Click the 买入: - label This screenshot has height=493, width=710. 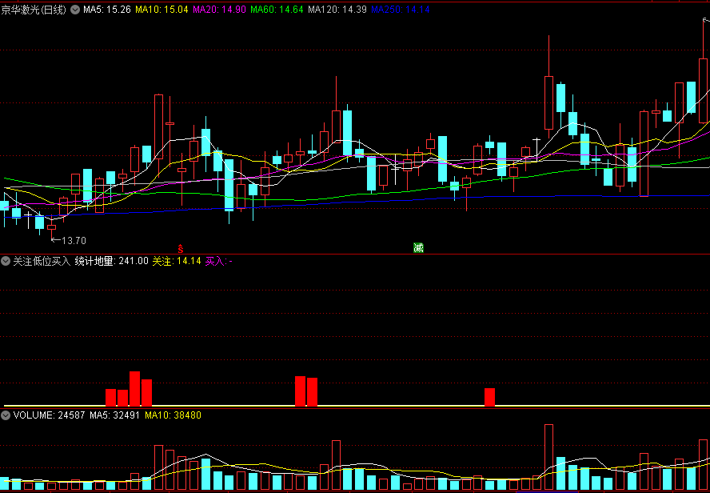[219, 261]
